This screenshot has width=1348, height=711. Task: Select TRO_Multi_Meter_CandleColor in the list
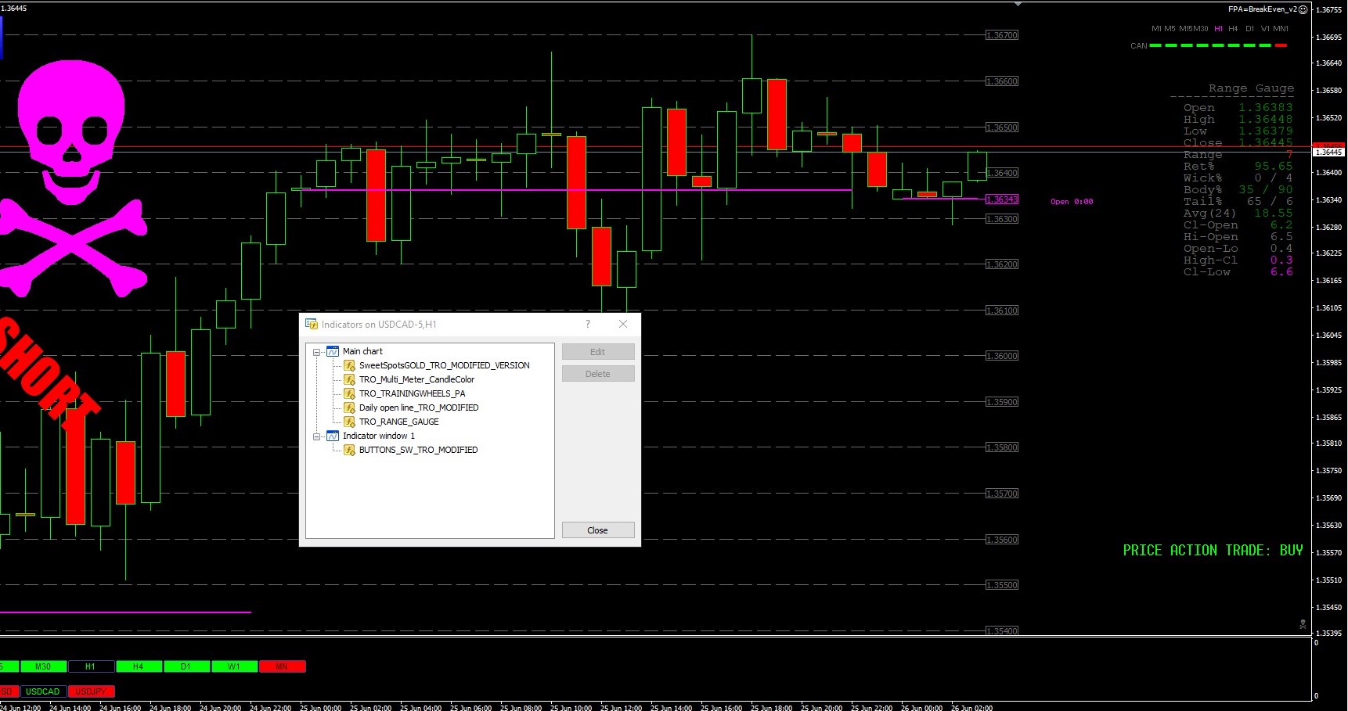416,379
